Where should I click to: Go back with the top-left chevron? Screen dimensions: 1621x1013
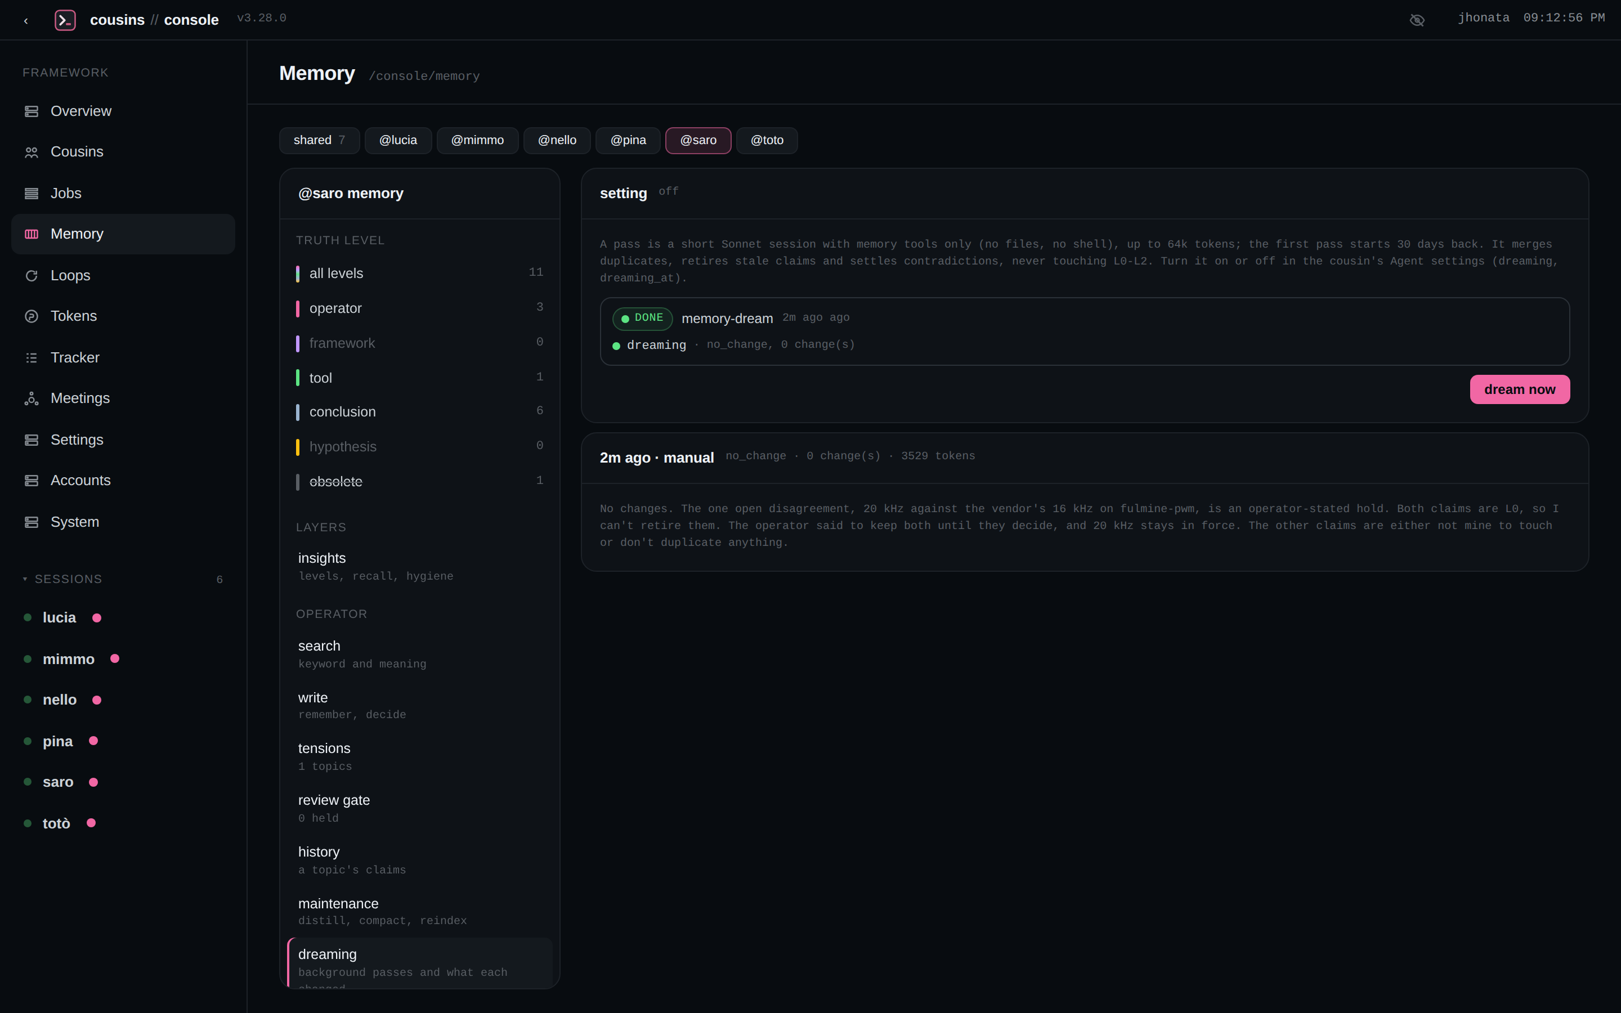tap(25, 21)
